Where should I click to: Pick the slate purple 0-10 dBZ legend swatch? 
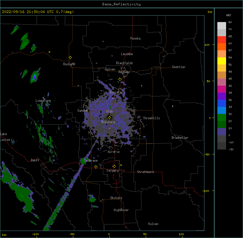click(x=222, y=132)
